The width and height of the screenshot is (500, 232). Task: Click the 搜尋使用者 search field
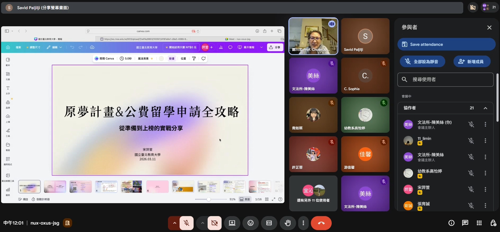click(445, 80)
